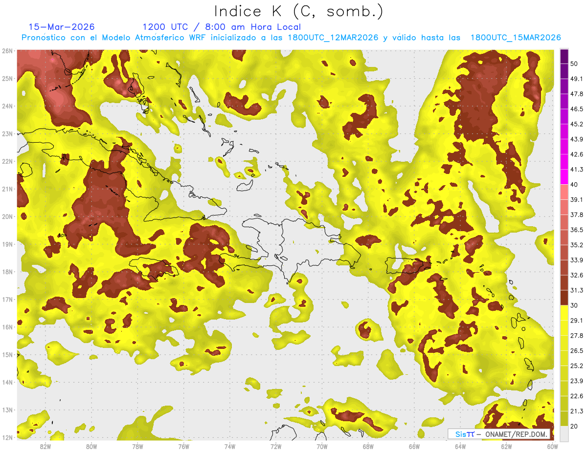
Task: Click the colorbar value 29.1
Action: coord(576,321)
